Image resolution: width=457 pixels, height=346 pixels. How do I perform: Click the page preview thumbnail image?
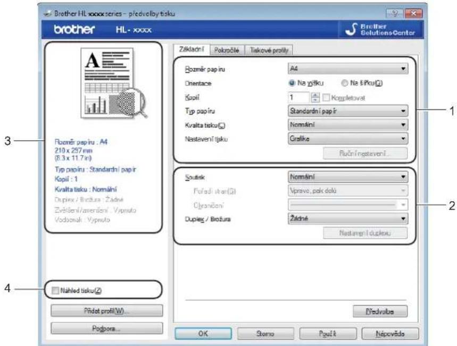point(114,83)
